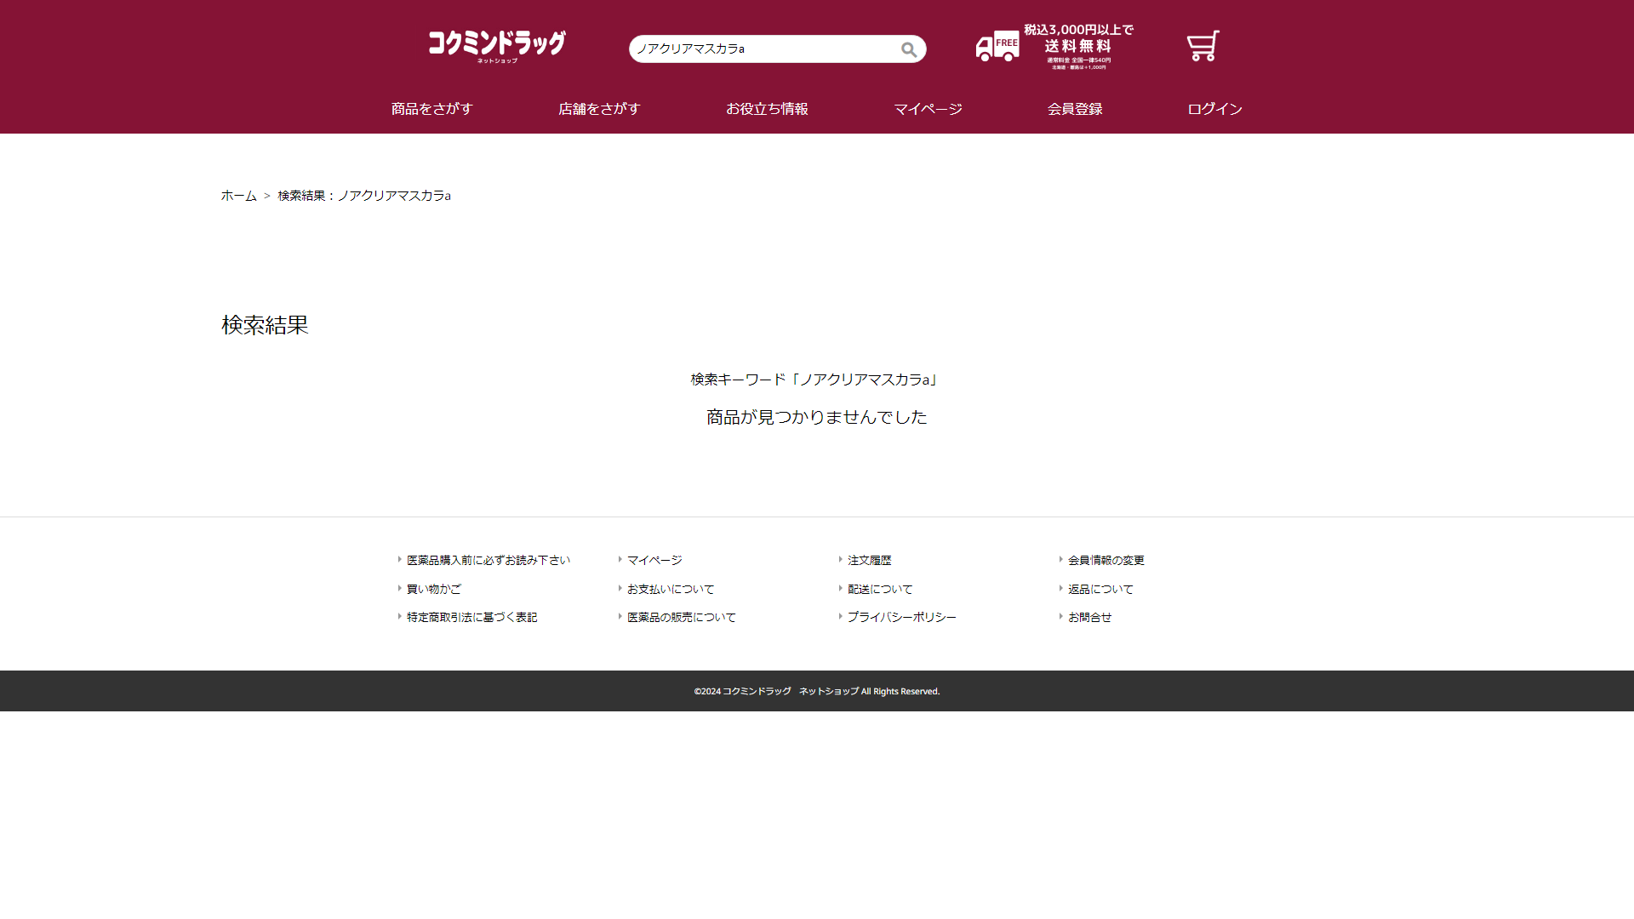Go to マイページ in the header

tap(928, 109)
